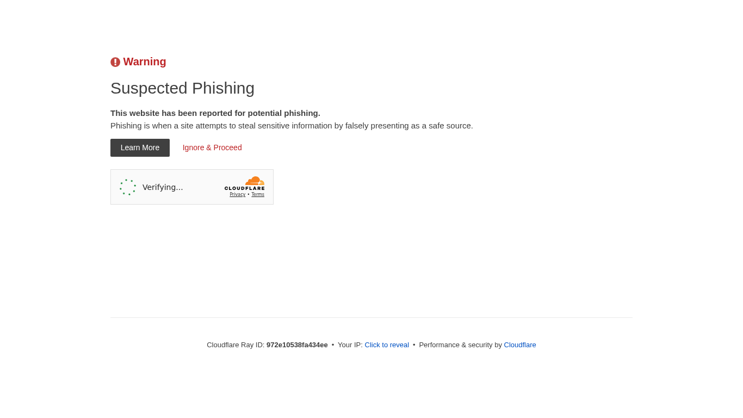Open the Learn More button

tap(140, 147)
